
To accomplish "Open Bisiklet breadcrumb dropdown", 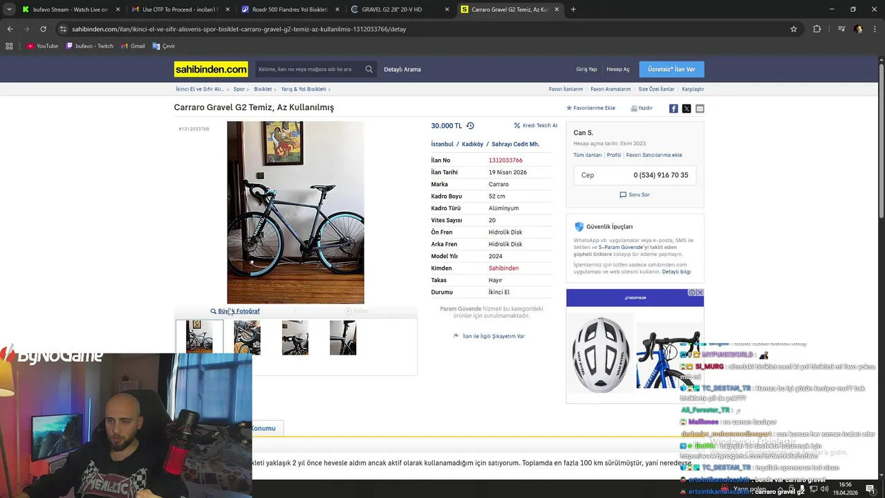I will [x=263, y=89].
